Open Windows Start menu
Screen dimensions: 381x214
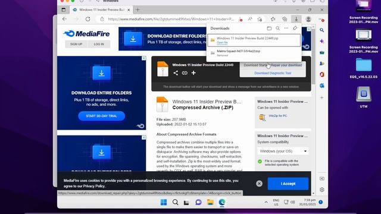164,202
